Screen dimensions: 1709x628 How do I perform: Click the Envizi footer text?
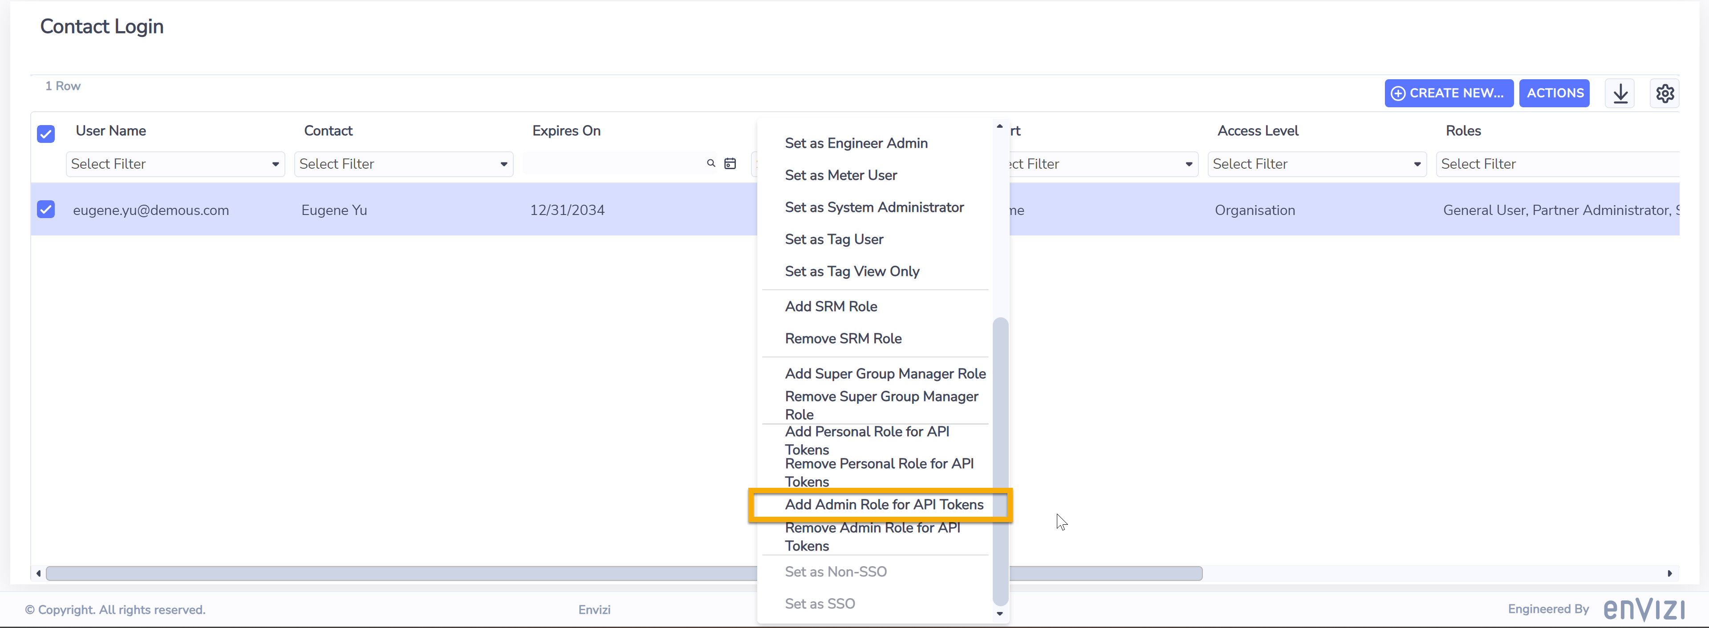coord(594,609)
